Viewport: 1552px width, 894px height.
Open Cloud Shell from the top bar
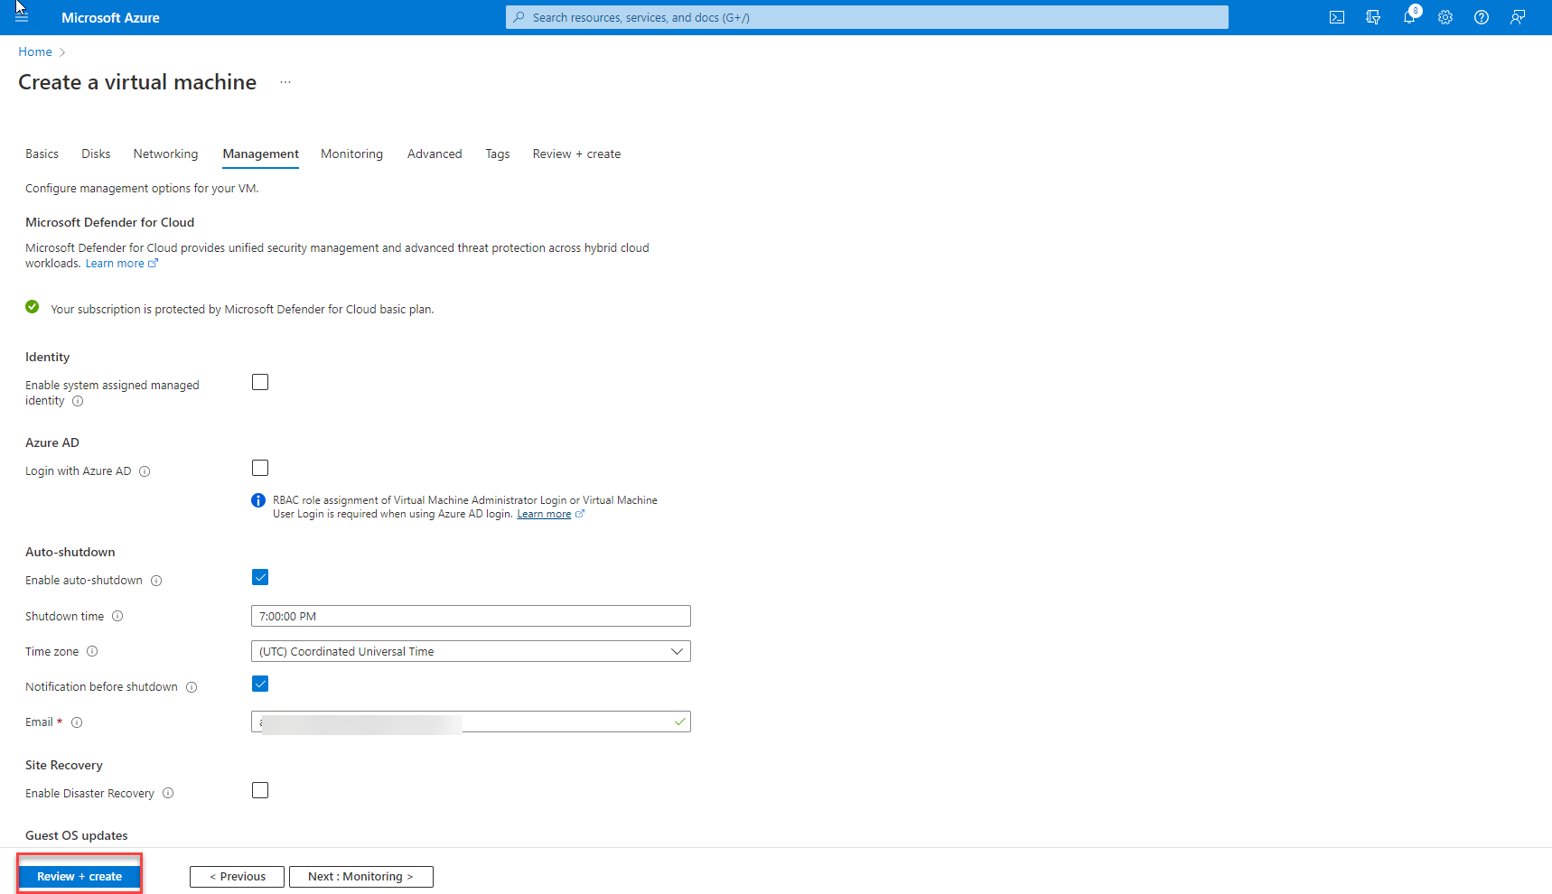(x=1337, y=17)
